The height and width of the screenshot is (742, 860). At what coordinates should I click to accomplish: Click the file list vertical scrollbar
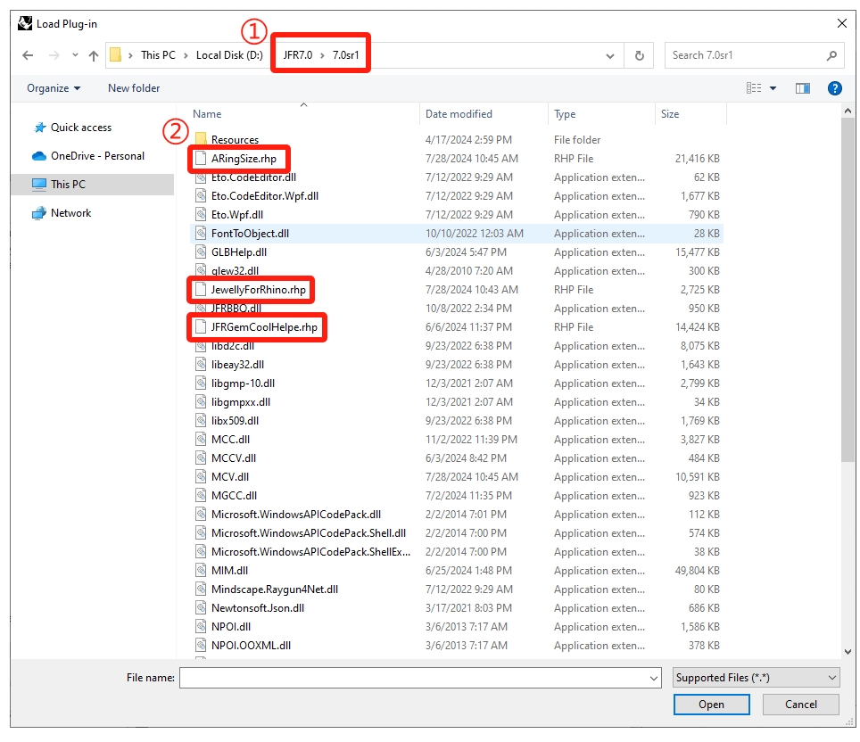tap(848, 291)
